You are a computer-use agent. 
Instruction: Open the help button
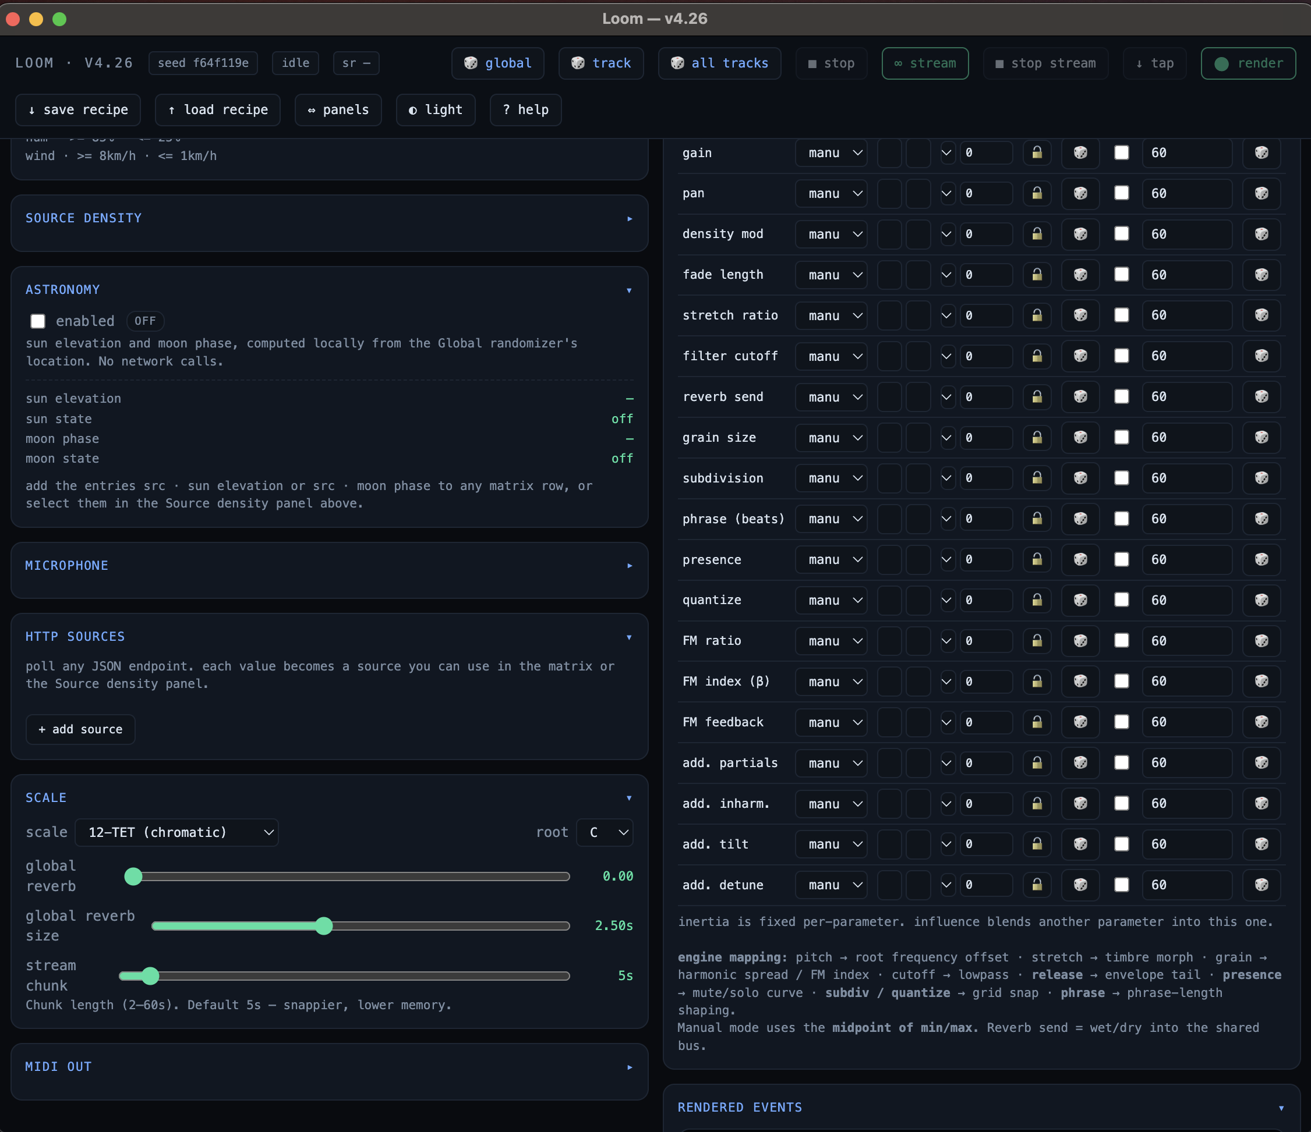(x=525, y=110)
